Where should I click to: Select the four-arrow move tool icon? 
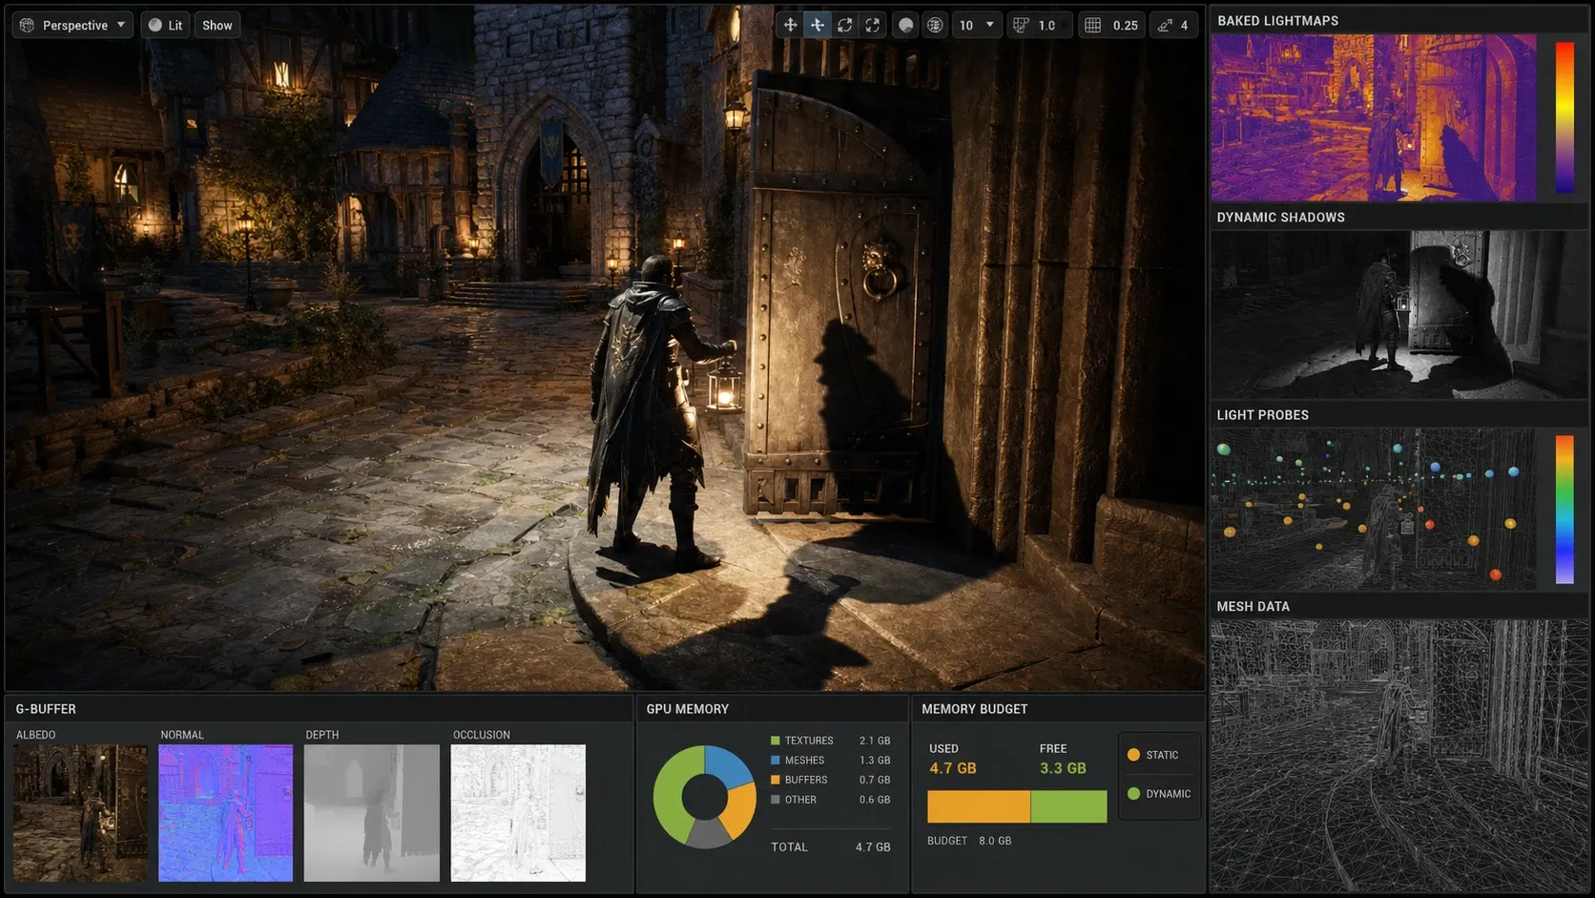point(790,25)
